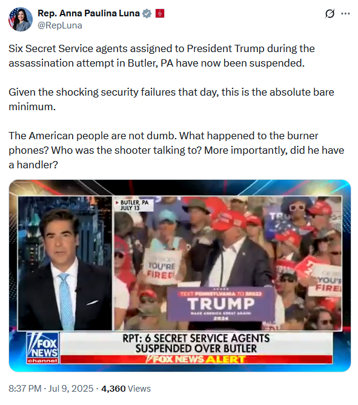358x405 pixels.
Task: View the 4,360 Views count
Action: click(126, 388)
